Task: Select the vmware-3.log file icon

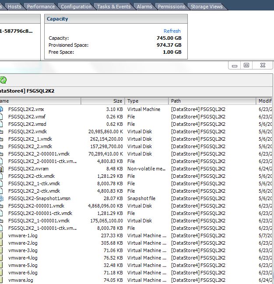Action: tap(2, 250)
